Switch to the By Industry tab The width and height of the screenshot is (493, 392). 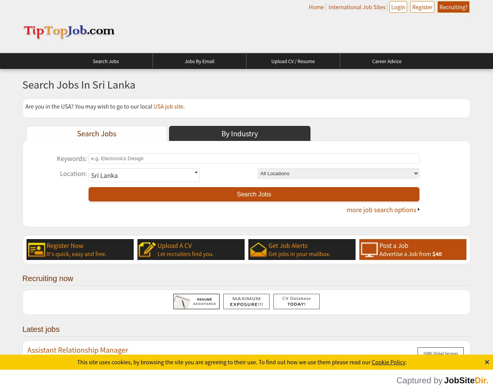[240, 134]
